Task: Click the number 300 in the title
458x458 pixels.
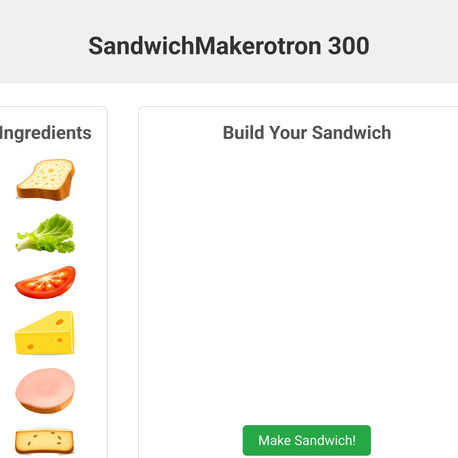Action: click(348, 46)
